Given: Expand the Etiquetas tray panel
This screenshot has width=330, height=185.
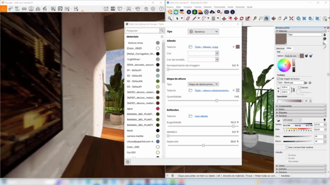Looking at the screenshot, I should click(x=301, y=113).
